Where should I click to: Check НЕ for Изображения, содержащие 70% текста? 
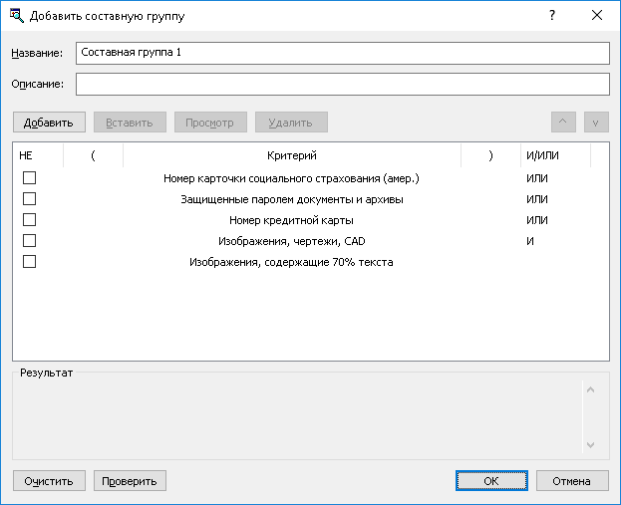(x=29, y=262)
